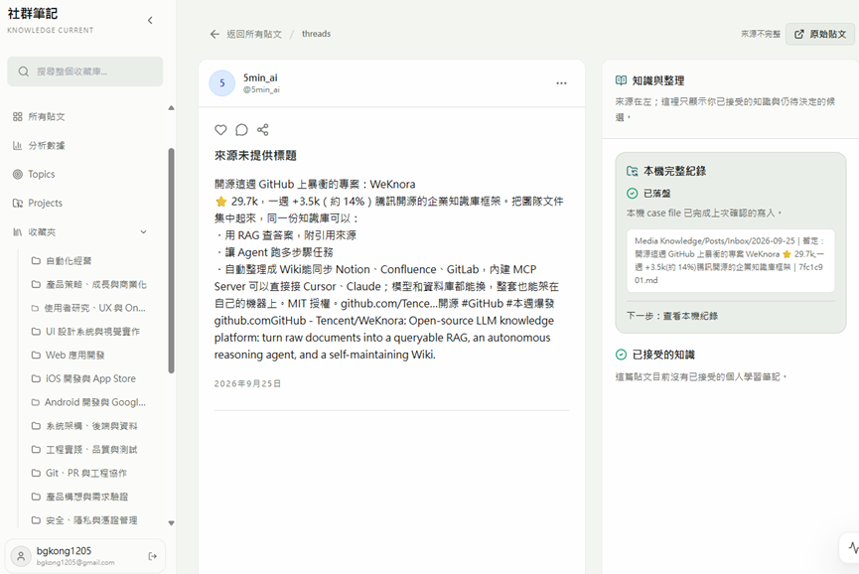Screen dimensions: 859x574
Task: Click the post date 2026年9月25日
Action: (247, 384)
